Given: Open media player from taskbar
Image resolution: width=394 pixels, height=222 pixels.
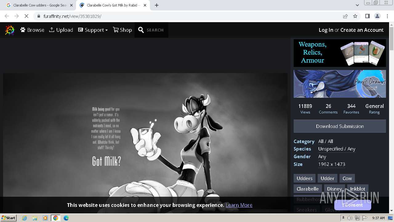Looking at the screenshot, I should tap(45, 218).
